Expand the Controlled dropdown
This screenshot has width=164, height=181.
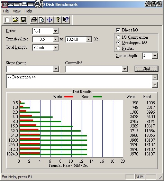125,69
